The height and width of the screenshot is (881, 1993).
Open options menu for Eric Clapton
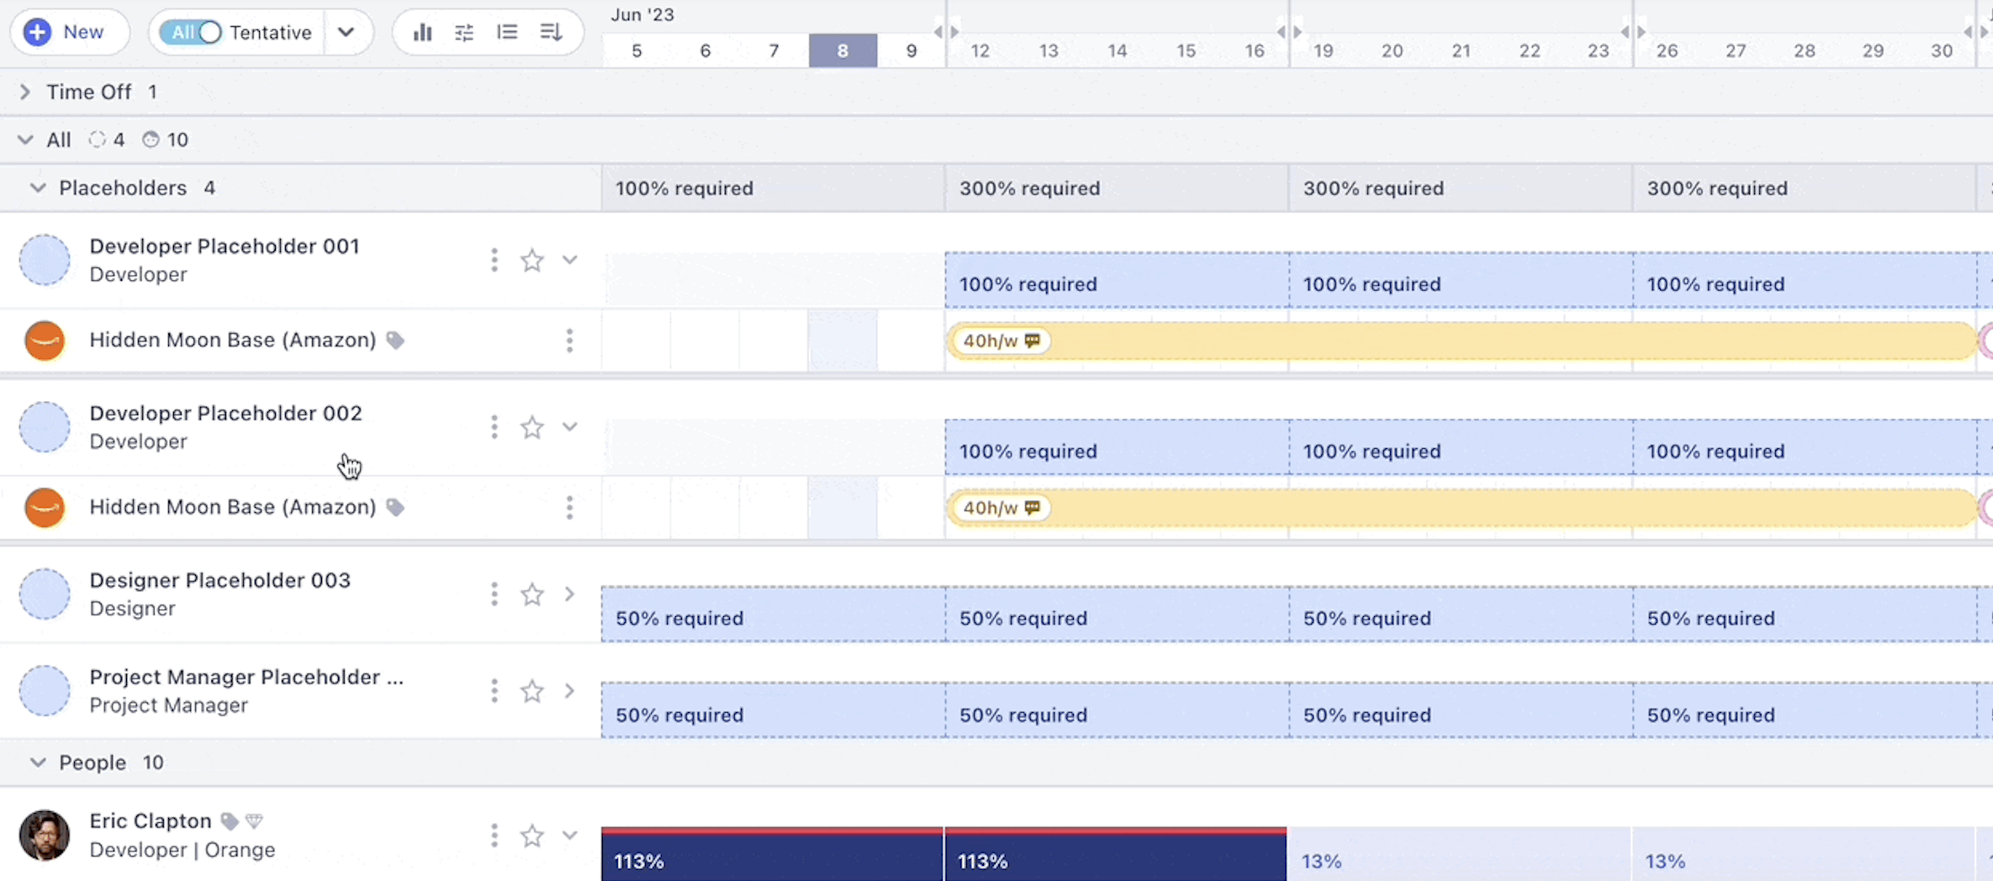[494, 836]
